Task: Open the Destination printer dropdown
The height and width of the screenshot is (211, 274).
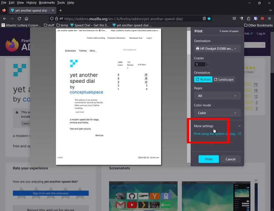Action: (217, 49)
